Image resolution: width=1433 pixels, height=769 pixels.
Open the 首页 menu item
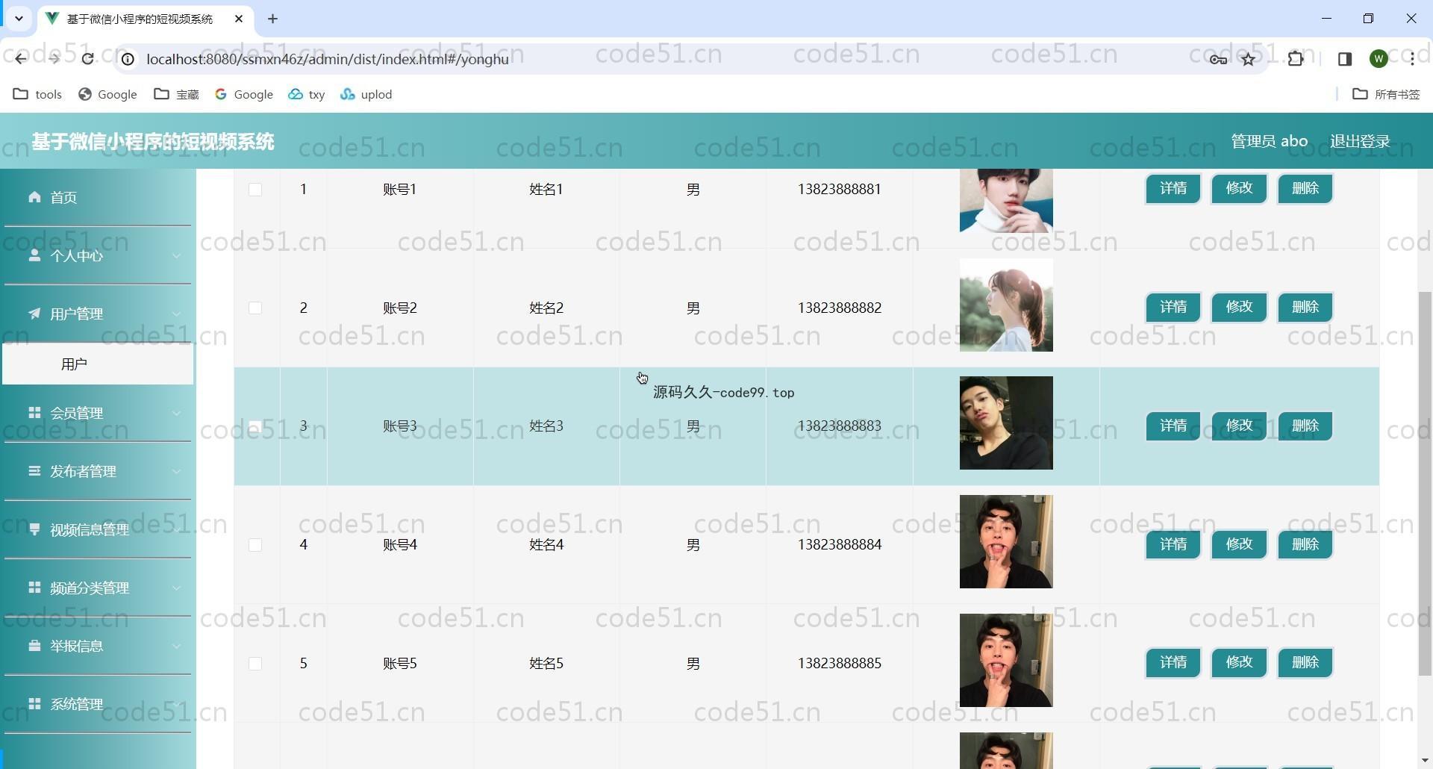[98, 197]
